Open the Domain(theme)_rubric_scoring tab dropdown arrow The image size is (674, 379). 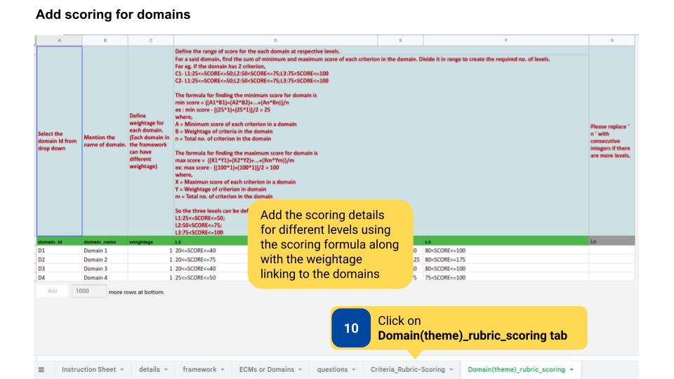[x=571, y=369]
